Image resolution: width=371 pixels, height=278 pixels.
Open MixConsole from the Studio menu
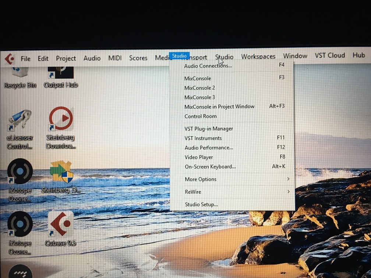(232, 78)
